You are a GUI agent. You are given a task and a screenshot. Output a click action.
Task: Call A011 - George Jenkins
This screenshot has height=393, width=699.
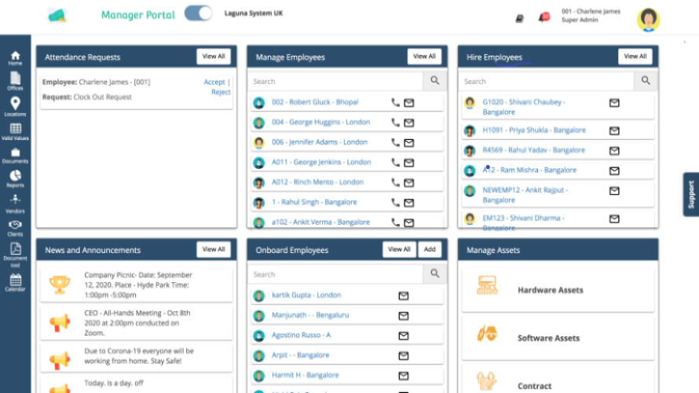point(395,163)
